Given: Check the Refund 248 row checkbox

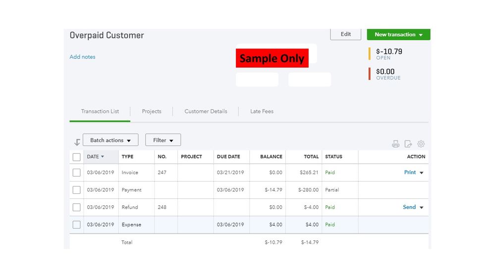Looking at the screenshot, I should click(x=76, y=207).
